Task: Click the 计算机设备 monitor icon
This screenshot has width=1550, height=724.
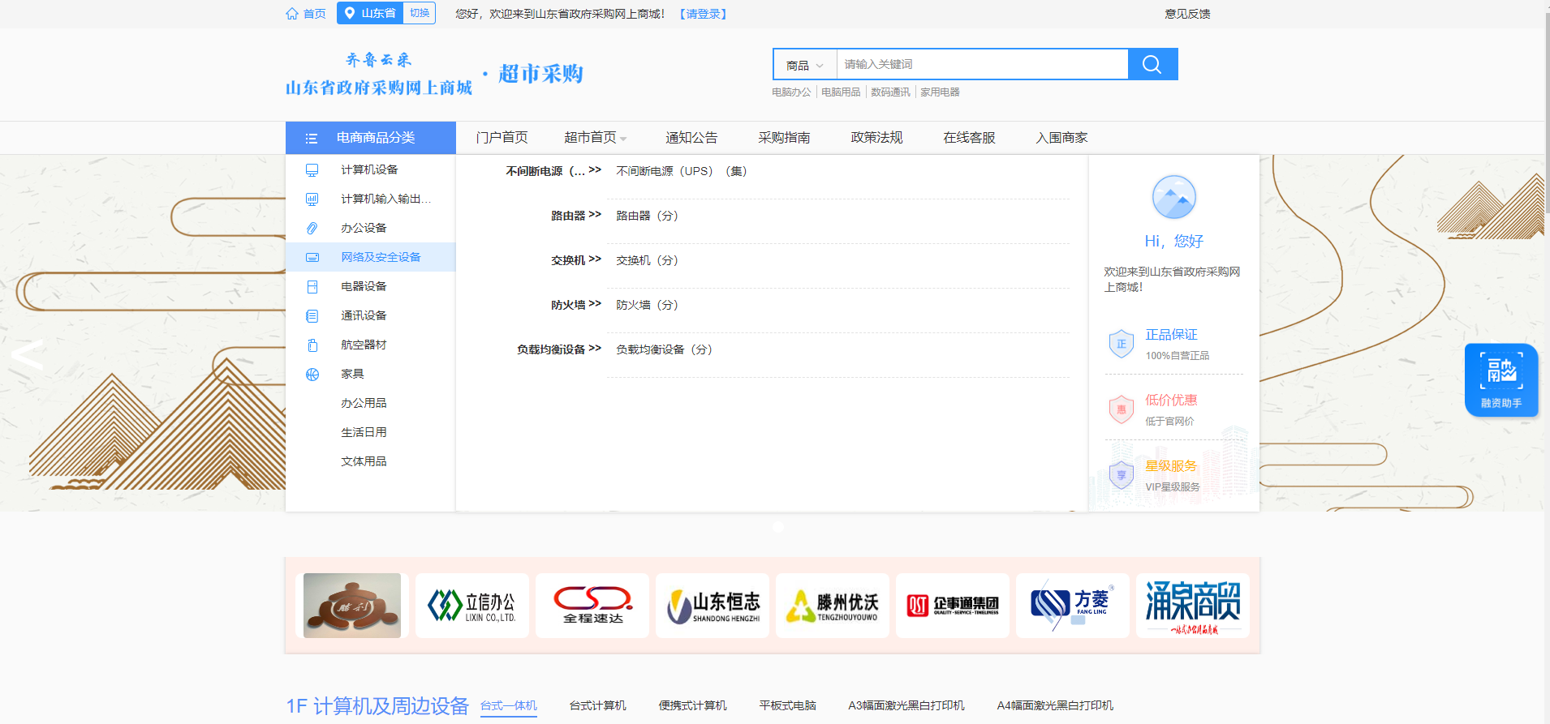Action: point(312,170)
